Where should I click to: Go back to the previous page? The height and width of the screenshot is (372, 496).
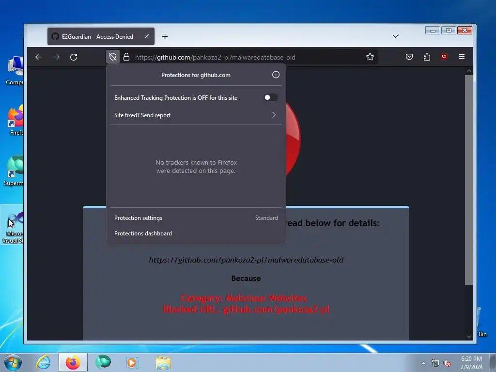click(x=39, y=57)
